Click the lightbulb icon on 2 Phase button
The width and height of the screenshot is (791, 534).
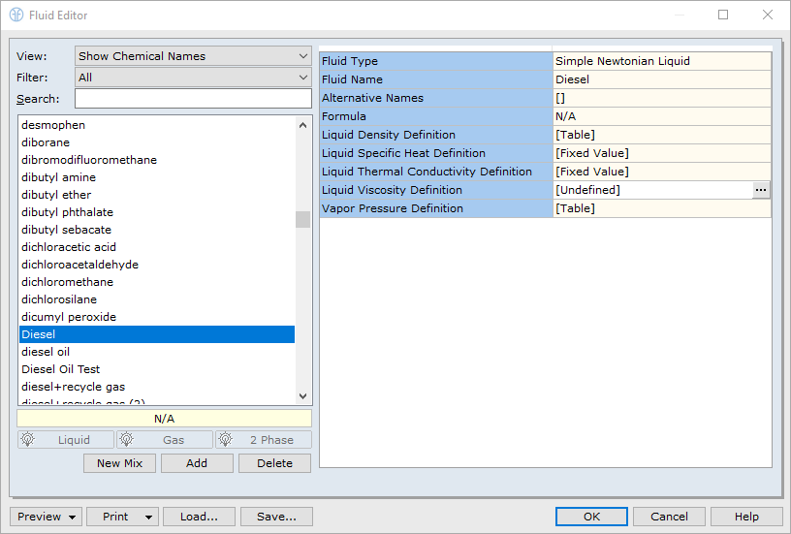[226, 440]
